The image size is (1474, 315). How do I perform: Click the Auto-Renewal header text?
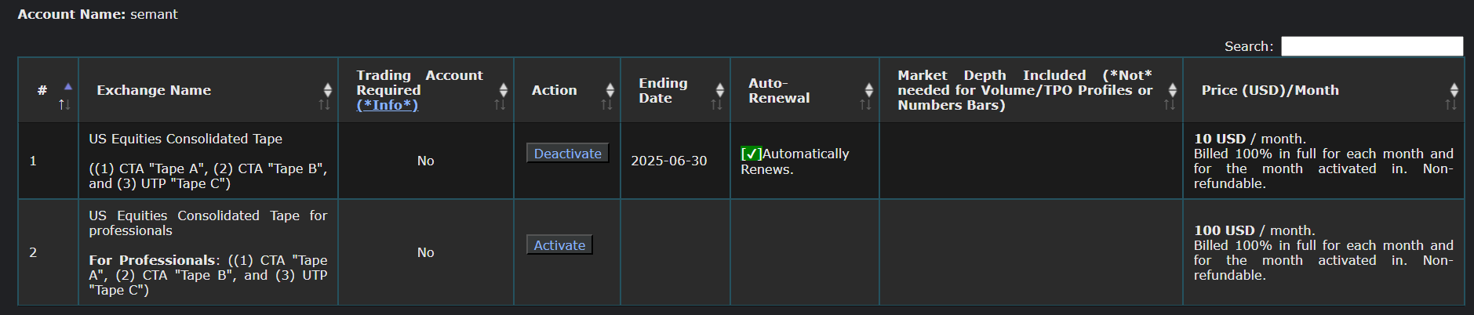(778, 90)
